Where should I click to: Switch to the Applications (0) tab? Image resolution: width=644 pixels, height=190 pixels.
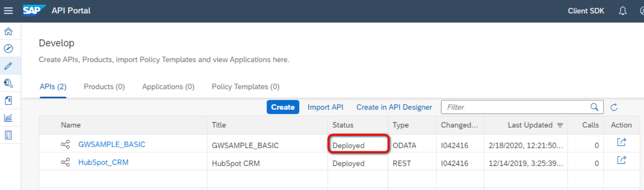(168, 87)
